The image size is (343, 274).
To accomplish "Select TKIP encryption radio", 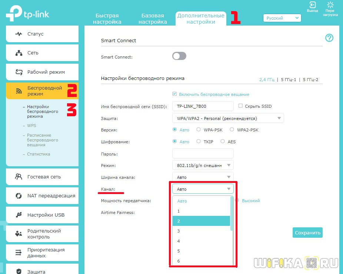I will [x=199, y=141].
